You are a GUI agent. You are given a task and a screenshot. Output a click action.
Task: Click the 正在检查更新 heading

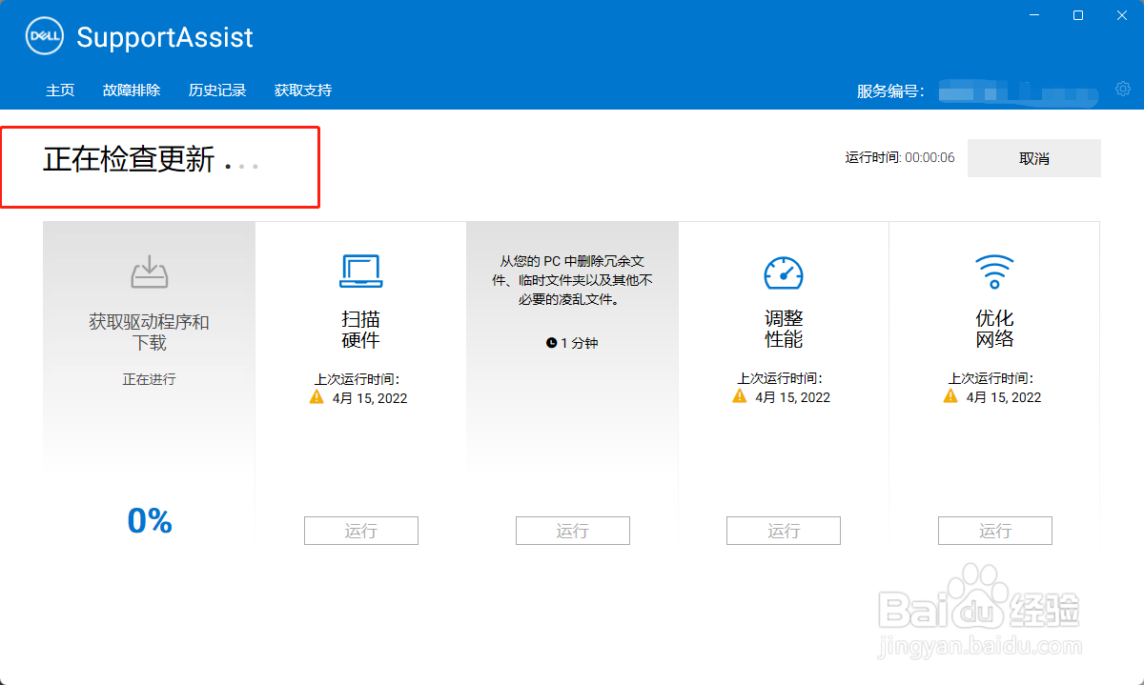[129, 159]
